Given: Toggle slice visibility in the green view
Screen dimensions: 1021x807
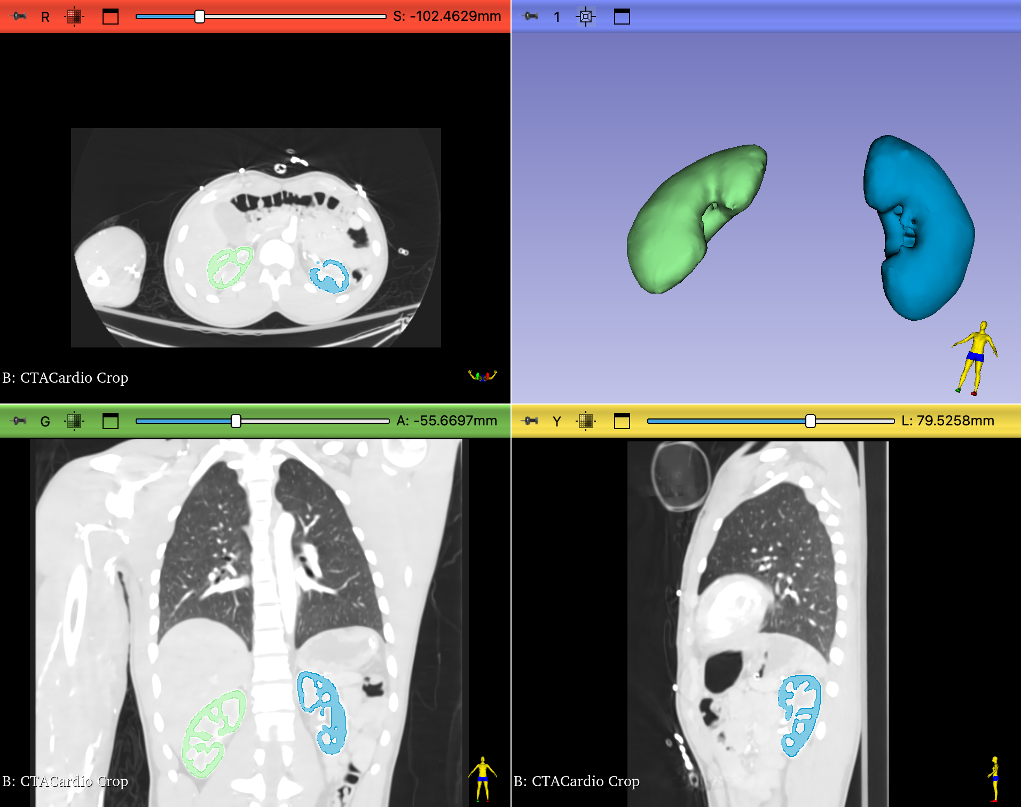Looking at the screenshot, I should coord(75,421).
